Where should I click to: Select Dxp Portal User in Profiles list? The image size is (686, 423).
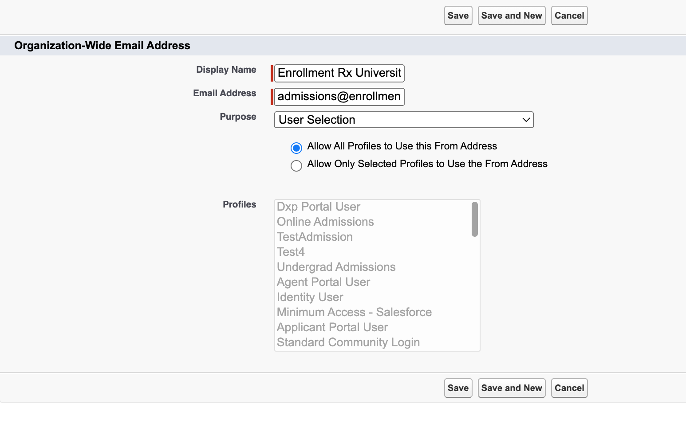point(319,207)
